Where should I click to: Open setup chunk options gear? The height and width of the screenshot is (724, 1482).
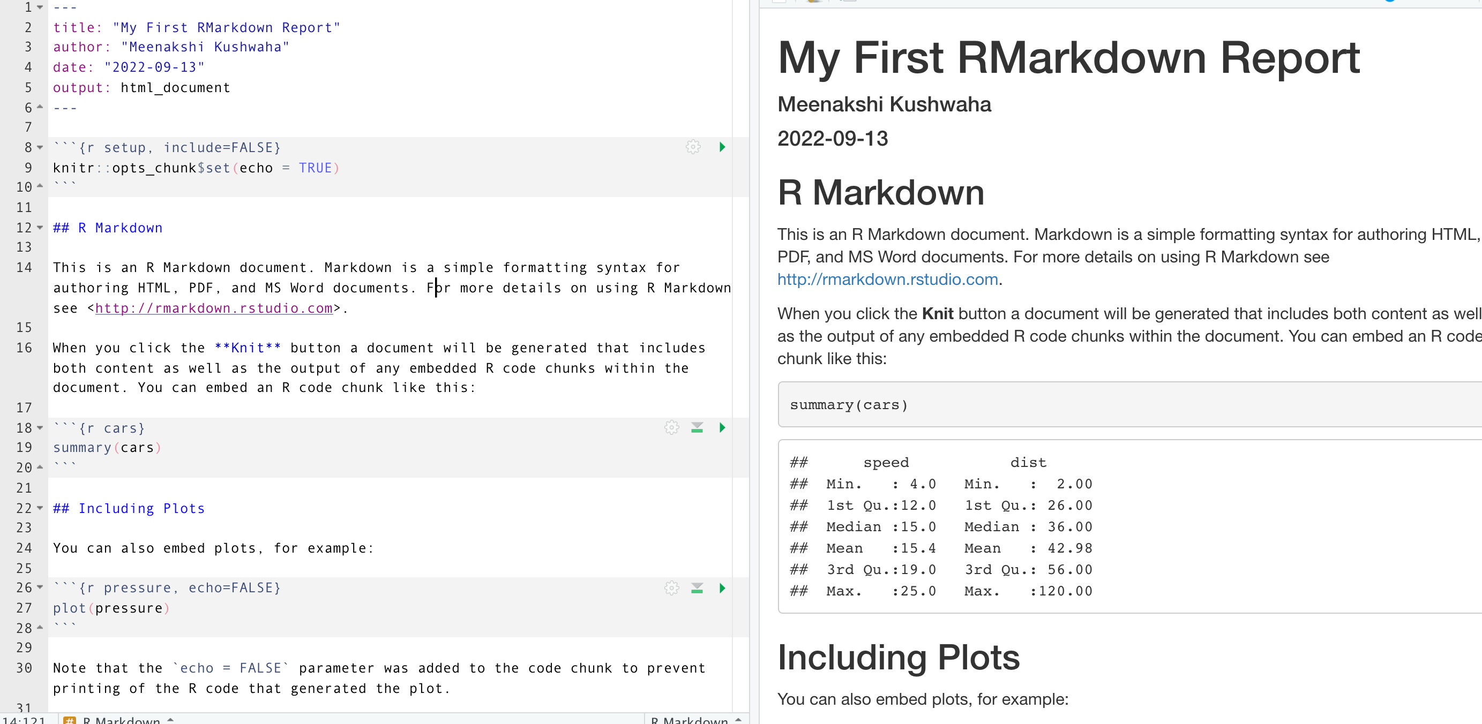(x=693, y=147)
